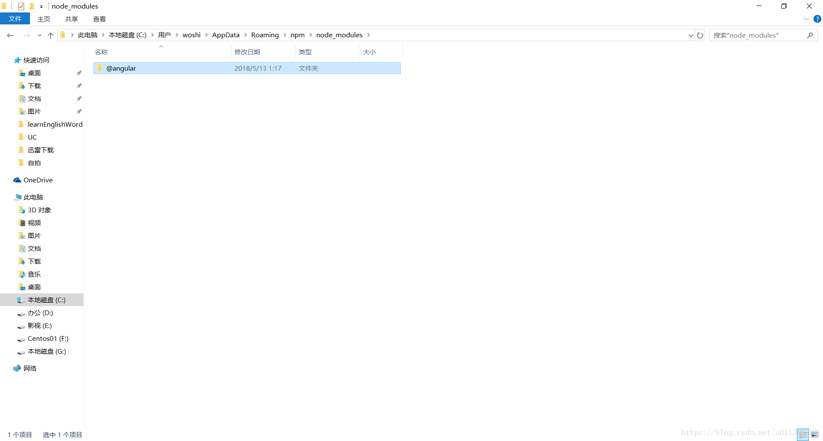The width and height of the screenshot is (823, 441).
Task: Click the @angular folder icon
Action: [x=100, y=68]
